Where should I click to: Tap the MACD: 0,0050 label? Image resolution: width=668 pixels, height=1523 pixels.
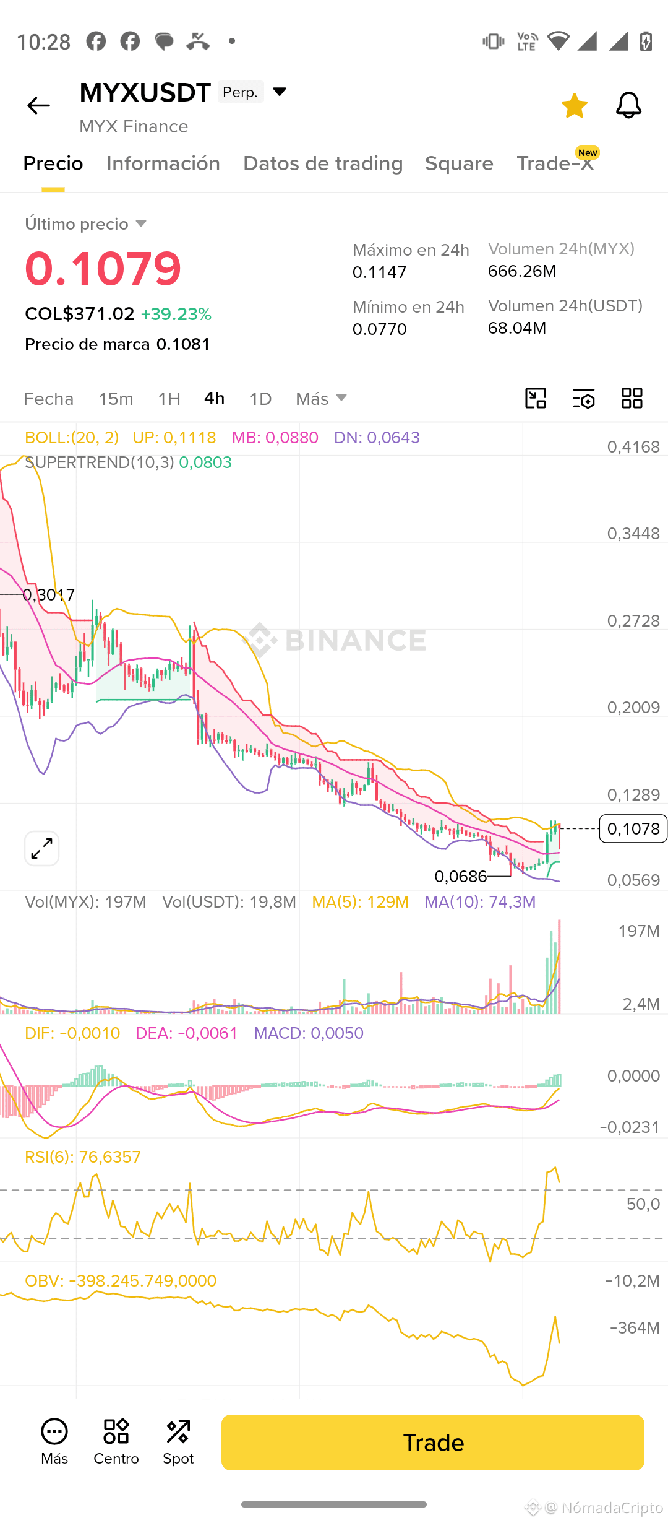(x=309, y=1033)
